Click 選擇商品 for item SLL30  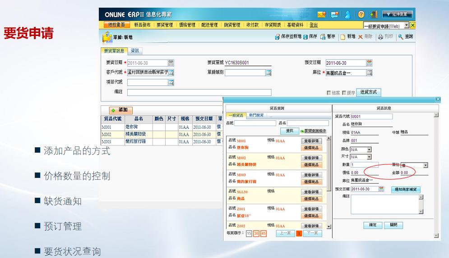pyautogui.click(x=311, y=199)
